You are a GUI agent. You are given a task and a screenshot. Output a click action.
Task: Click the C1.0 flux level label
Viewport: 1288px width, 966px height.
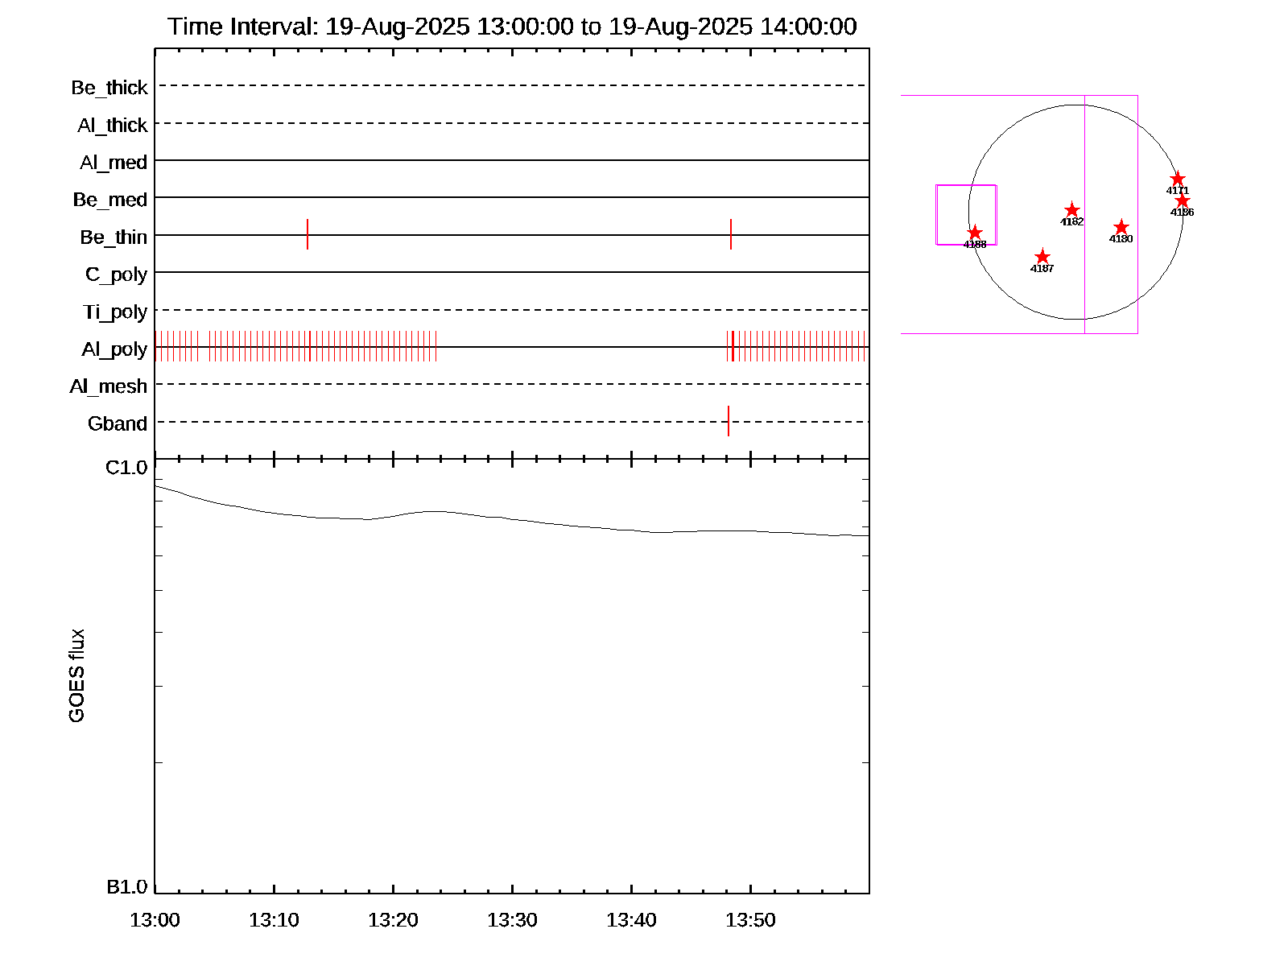point(126,468)
